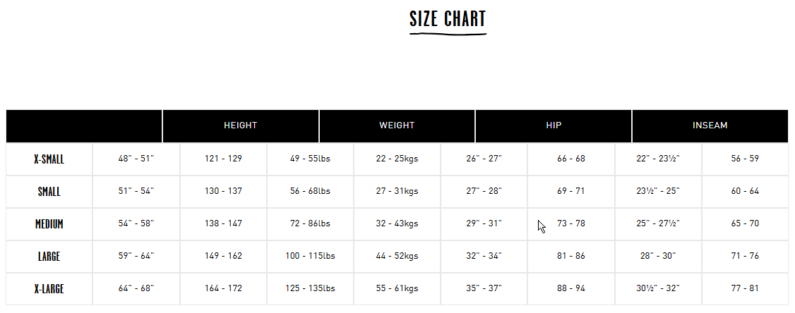Screen dimensions: 795x313
Task: Select the HEIGHT column header
Action: 240,125
